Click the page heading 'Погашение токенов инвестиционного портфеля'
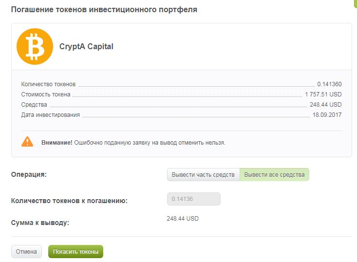This screenshot has height=262, width=357. 104,10
